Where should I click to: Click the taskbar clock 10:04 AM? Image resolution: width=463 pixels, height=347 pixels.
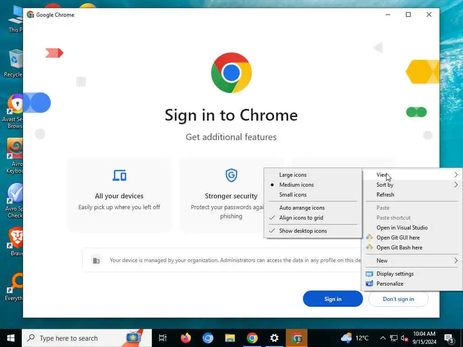coord(424,338)
